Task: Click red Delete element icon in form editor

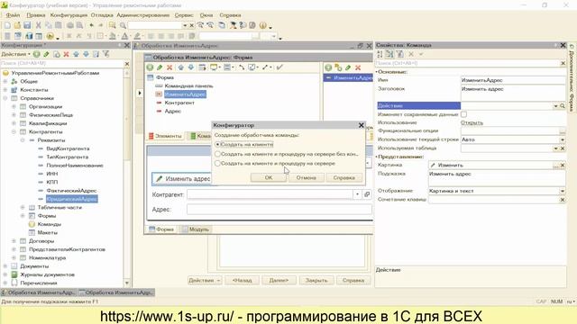Action: 169,67
